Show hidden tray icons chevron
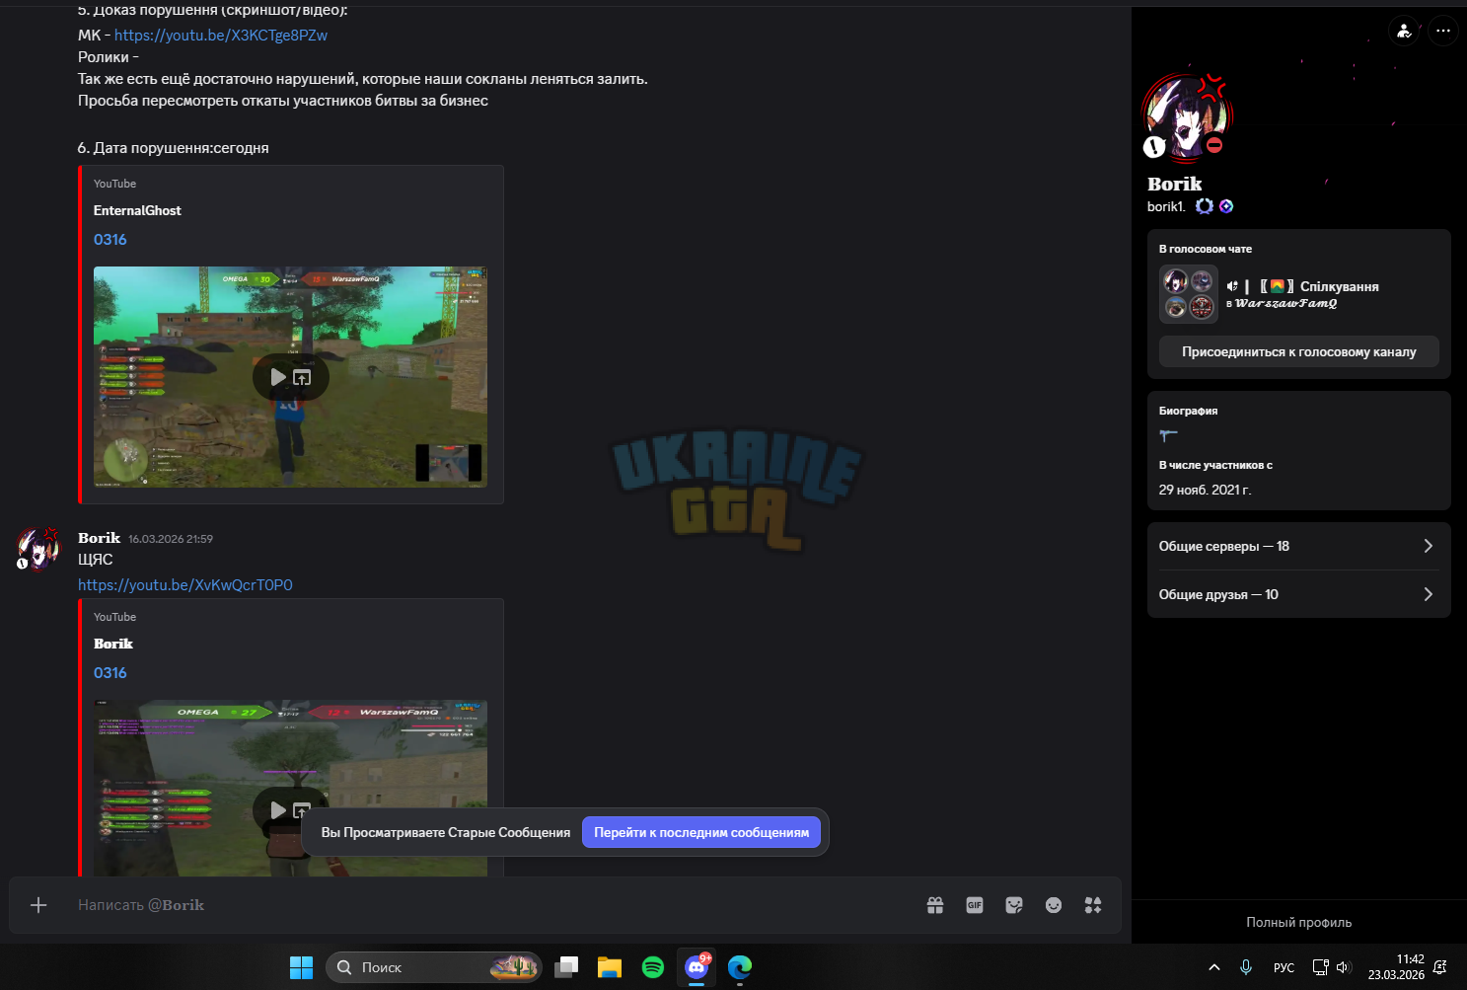 (x=1214, y=967)
